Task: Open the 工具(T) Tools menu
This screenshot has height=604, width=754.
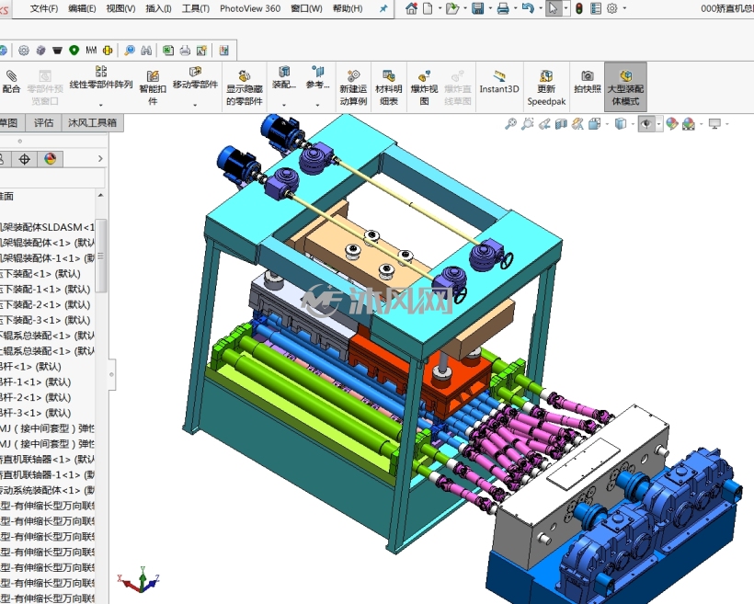Action: 196,8
